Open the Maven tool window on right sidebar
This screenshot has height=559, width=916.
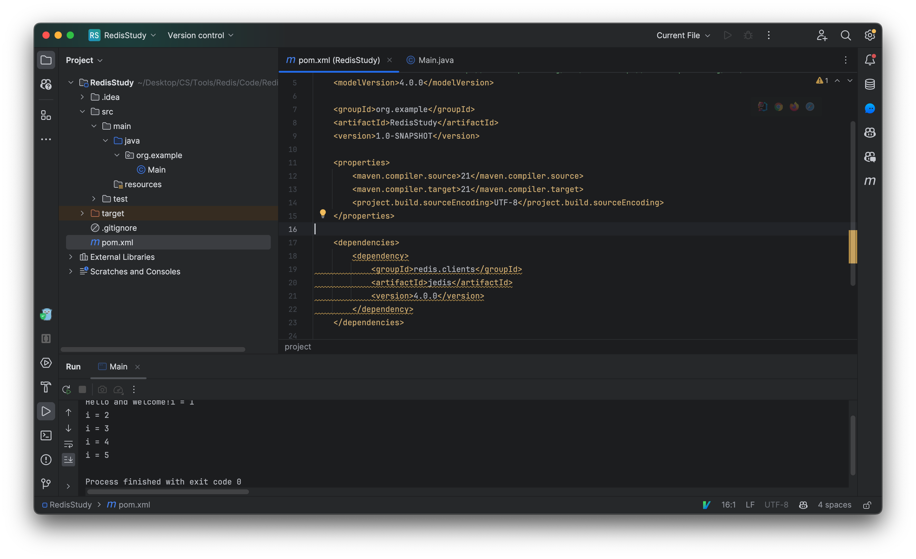[x=870, y=181]
